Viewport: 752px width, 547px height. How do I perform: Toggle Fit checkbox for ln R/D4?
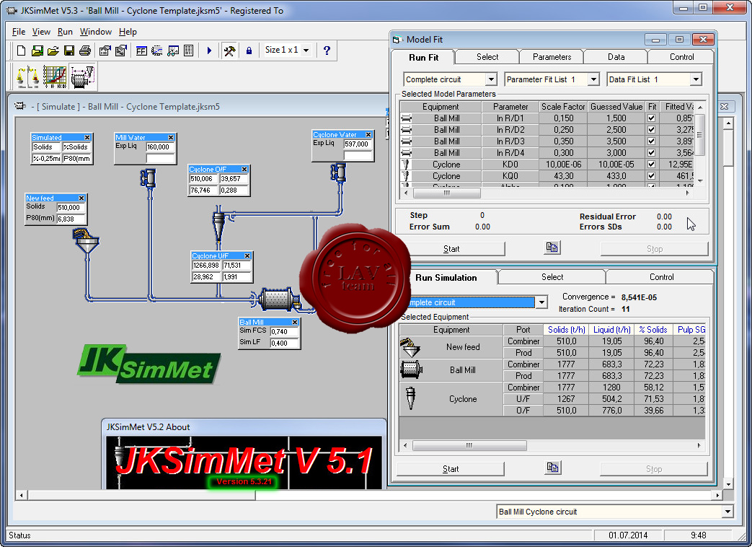pos(651,152)
